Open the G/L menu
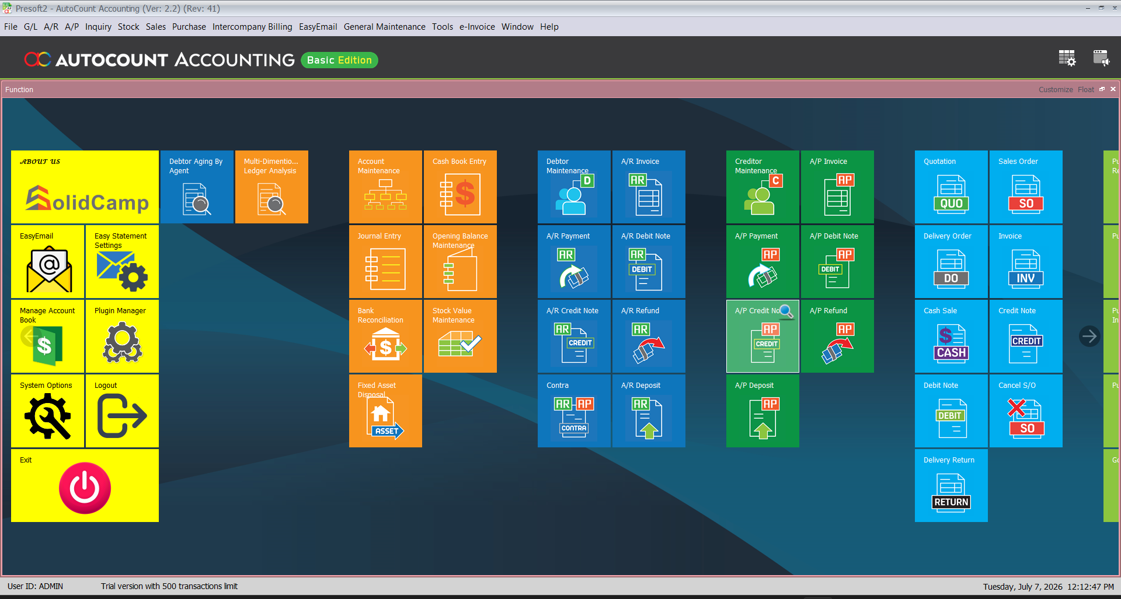This screenshot has width=1121, height=599. pyautogui.click(x=30, y=27)
